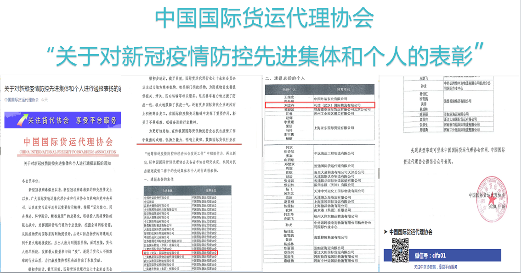This screenshot has width=521, height=273.
Task: Select highlighted row 刘志存 in individuals table
Action: [x=320, y=105]
